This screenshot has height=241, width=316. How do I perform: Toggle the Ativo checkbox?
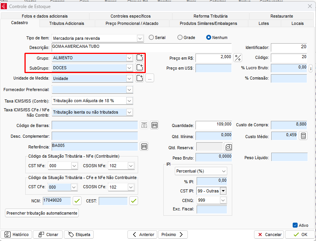295,225
